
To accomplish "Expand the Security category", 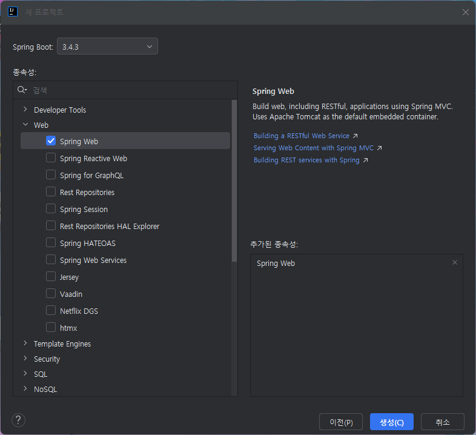I will tap(25, 359).
